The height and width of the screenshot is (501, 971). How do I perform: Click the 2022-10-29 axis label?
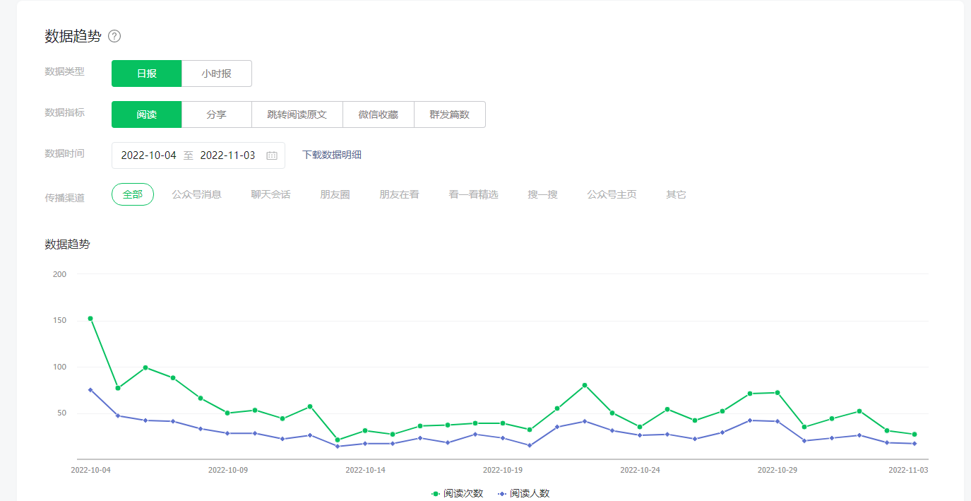pos(778,470)
